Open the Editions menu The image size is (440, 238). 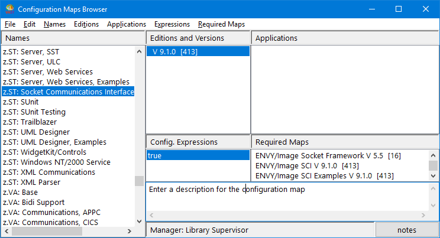[x=86, y=24]
